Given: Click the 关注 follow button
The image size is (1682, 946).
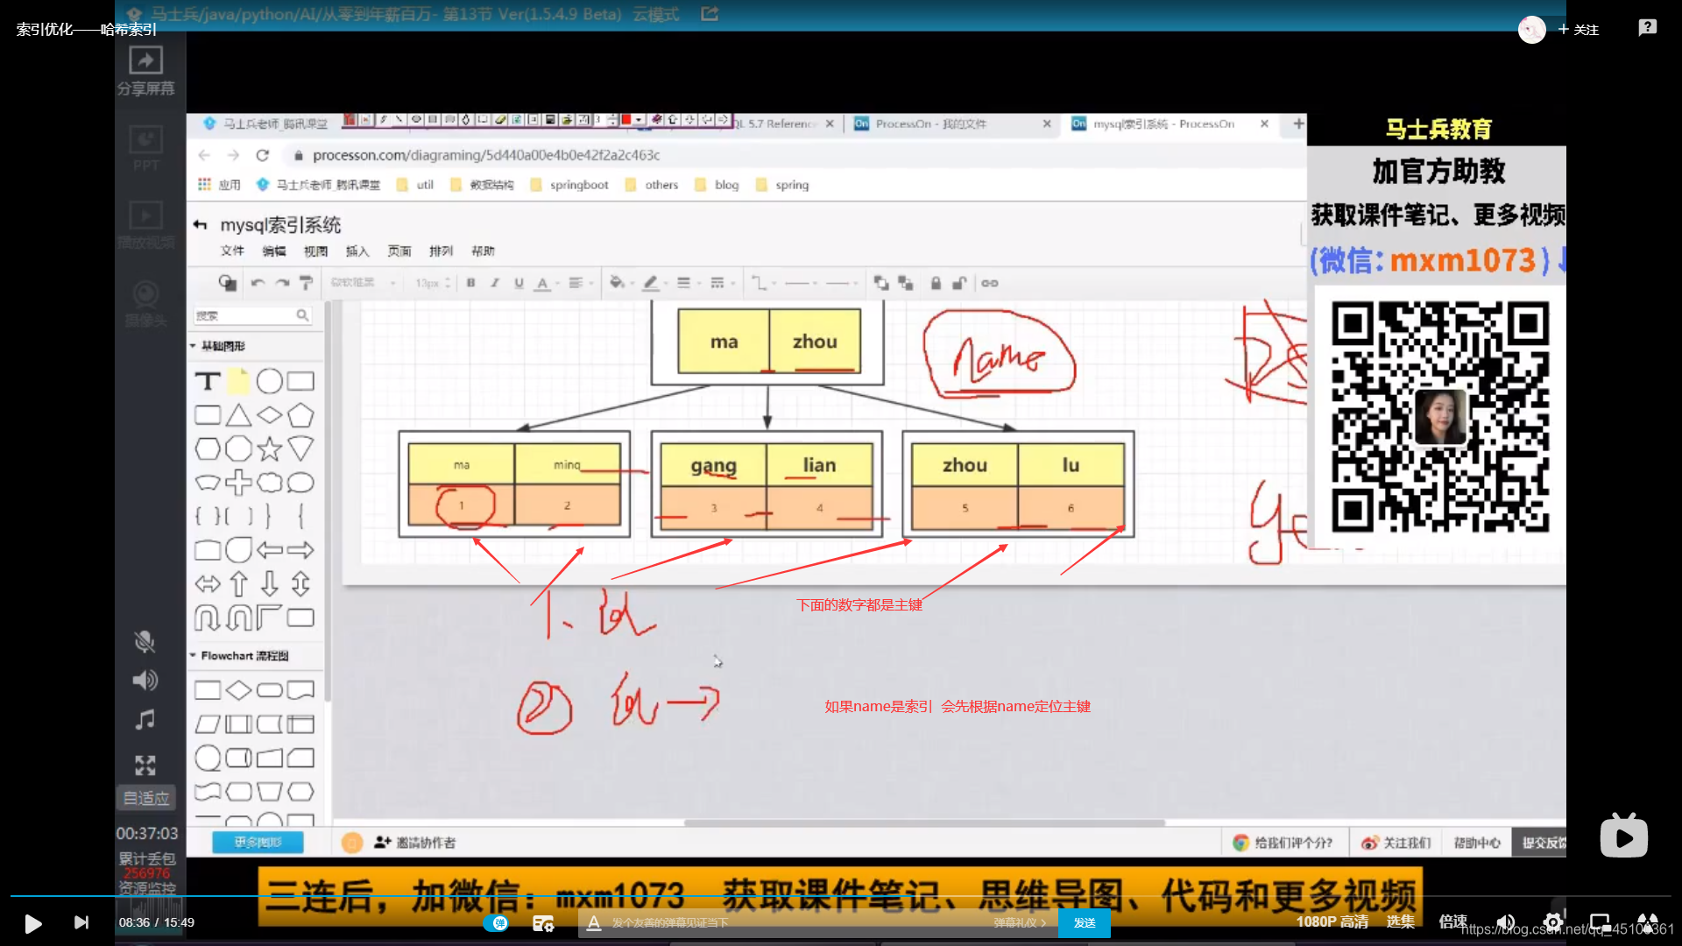Looking at the screenshot, I should [1579, 30].
